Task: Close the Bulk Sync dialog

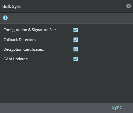Action: [129, 6]
